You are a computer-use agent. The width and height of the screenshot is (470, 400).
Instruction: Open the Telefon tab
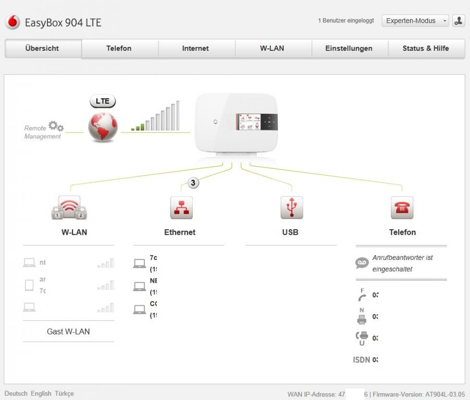coord(119,48)
